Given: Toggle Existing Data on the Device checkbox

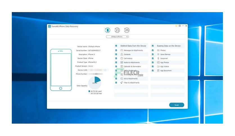Looking at the screenshot, I should [x=153, y=46].
